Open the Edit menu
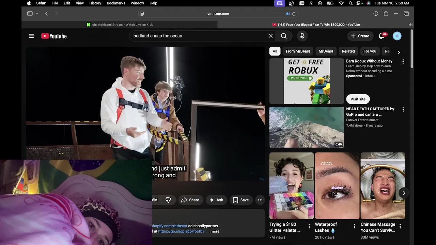 click(67, 3)
